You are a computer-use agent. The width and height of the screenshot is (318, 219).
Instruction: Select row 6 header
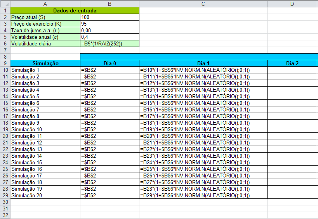(x=5, y=43)
